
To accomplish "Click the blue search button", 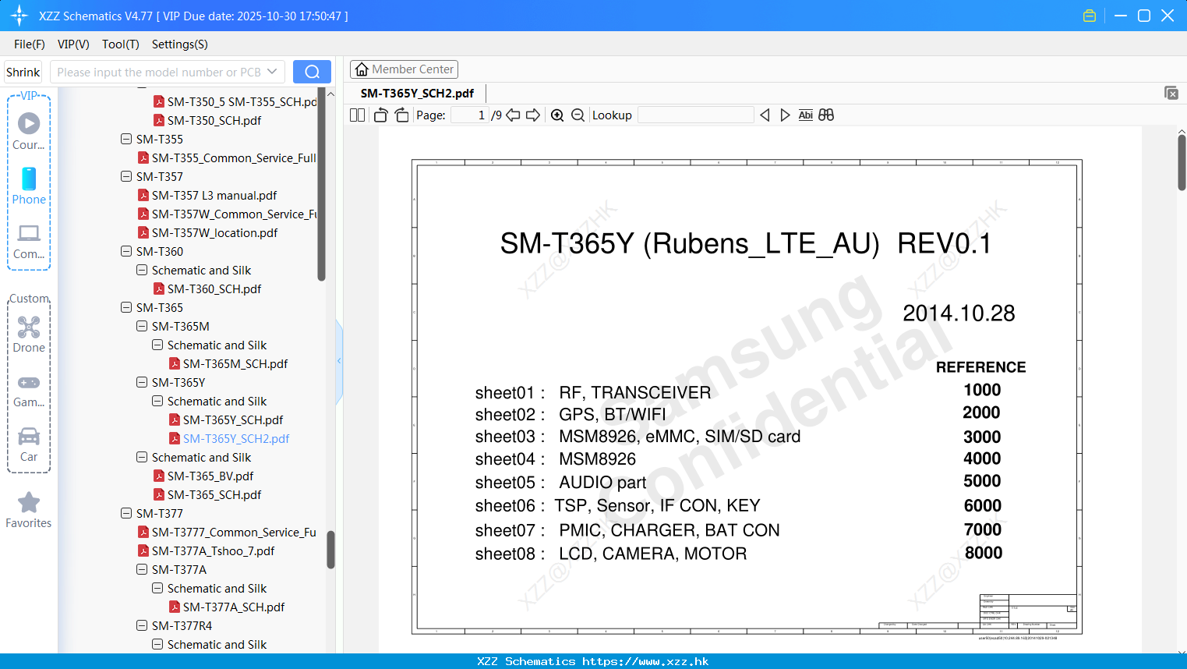I will [x=312, y=72].
